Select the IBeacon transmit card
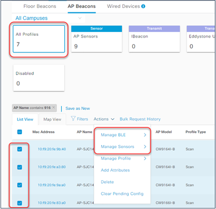Viewport: 216px width, 209px height. click(154, 39)
